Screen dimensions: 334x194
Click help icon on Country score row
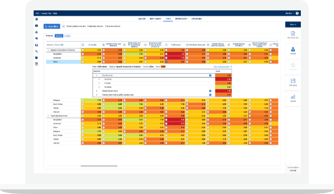[210, 76]
